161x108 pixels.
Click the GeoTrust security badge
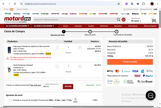(145, 81)
